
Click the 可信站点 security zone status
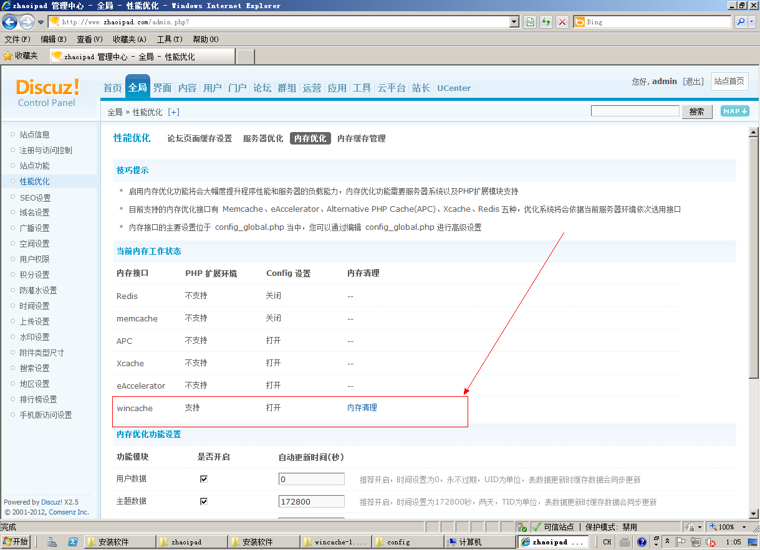[x=554, y=527]
